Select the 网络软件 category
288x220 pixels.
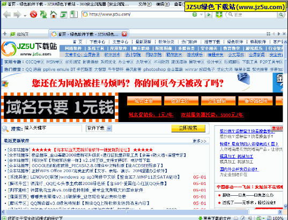pyautogui.click(x=73, y=48)
